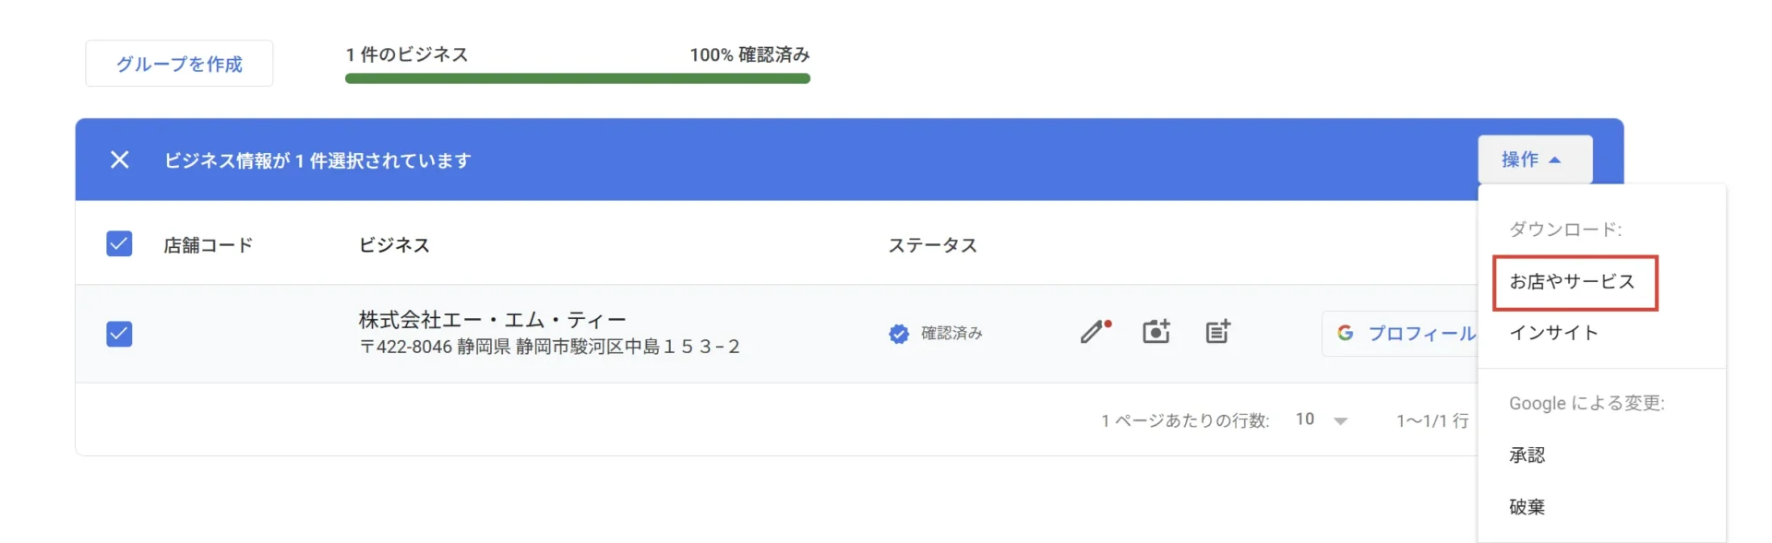Select お店やサービス download option

[x=1573, y=282]
